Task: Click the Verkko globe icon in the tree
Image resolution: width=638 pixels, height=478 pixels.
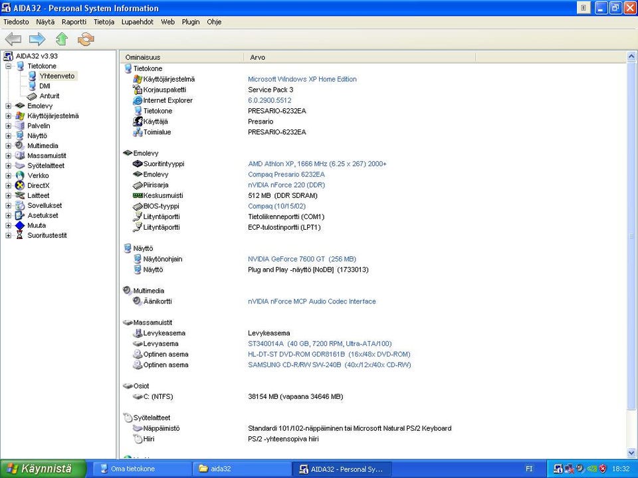Action: point(20,175)
